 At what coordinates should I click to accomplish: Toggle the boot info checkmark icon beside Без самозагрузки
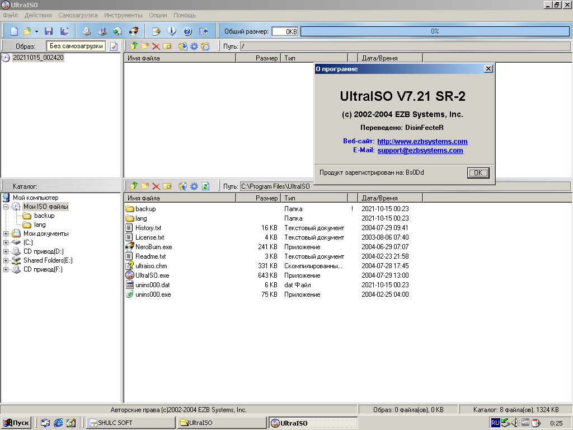114,46
